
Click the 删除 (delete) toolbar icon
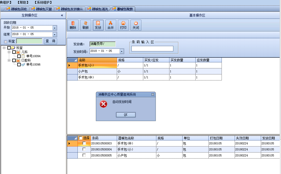(73, 23)
